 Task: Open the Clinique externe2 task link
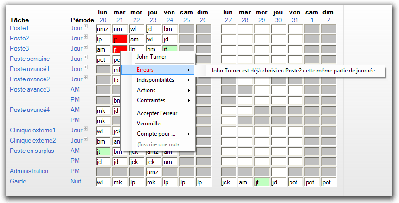[33, 140]
